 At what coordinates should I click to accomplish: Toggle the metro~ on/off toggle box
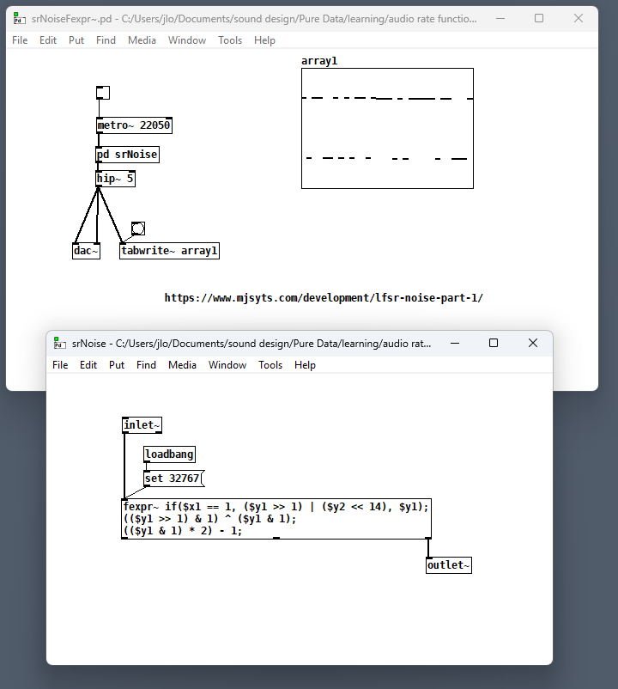(103, 93)
